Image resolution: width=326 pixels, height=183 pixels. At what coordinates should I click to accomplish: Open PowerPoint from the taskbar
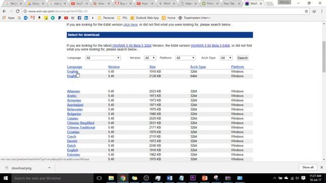(x=205, y=178)
